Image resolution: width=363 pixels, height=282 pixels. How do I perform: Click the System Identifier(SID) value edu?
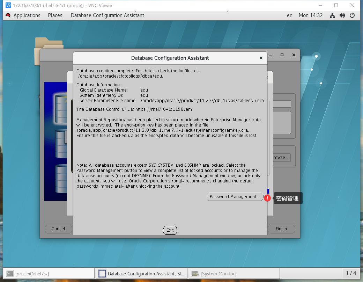point(144,95)
